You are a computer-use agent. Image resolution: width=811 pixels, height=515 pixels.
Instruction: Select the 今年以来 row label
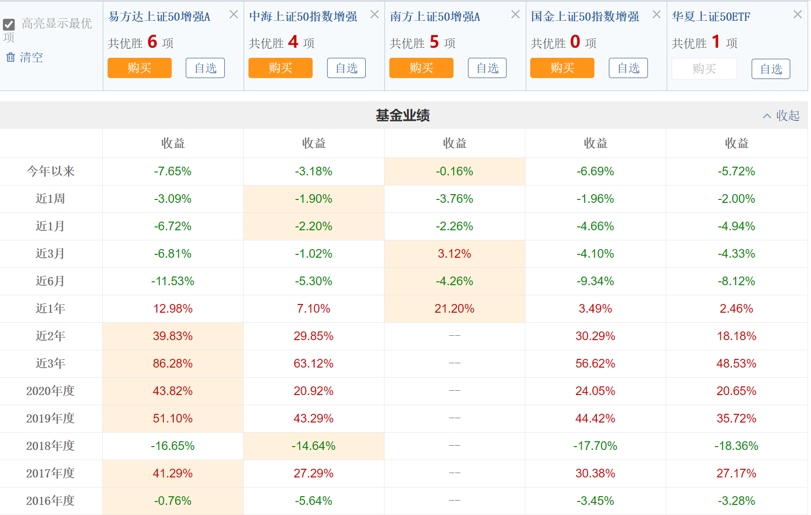tap(51, 171)
